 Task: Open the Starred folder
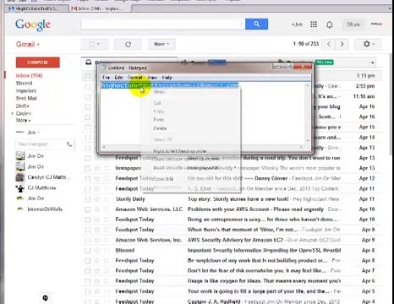(x=24, y=83)
